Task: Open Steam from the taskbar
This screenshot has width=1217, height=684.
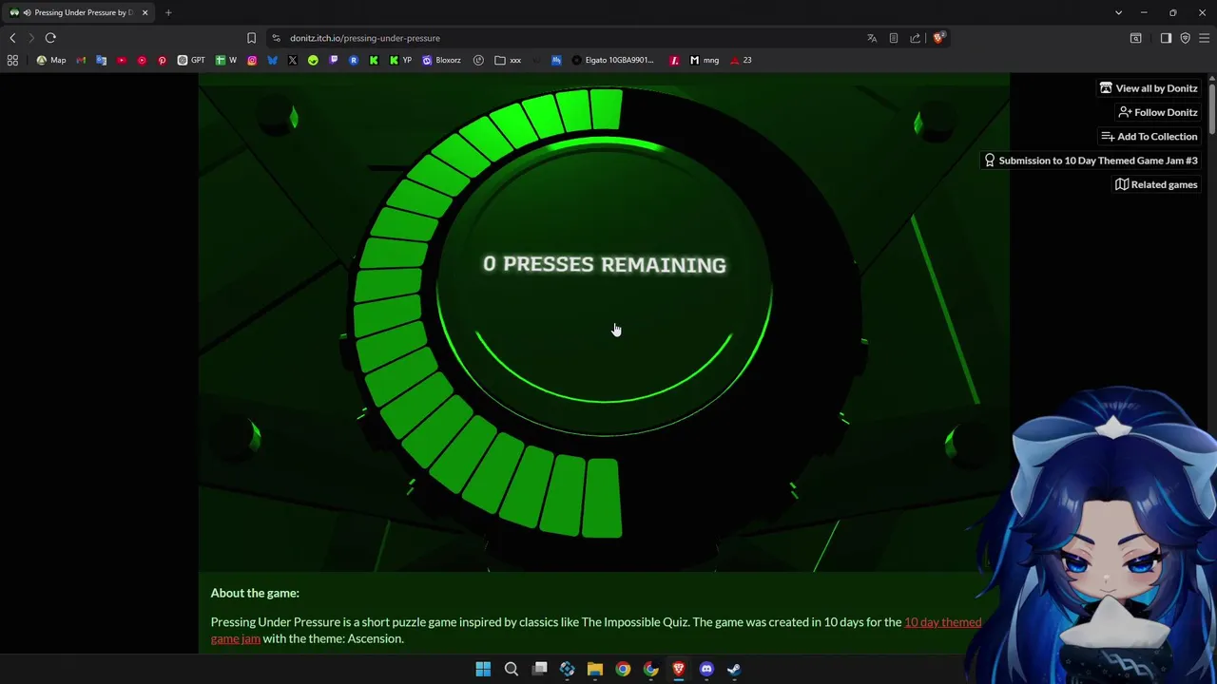Action: 734,669
